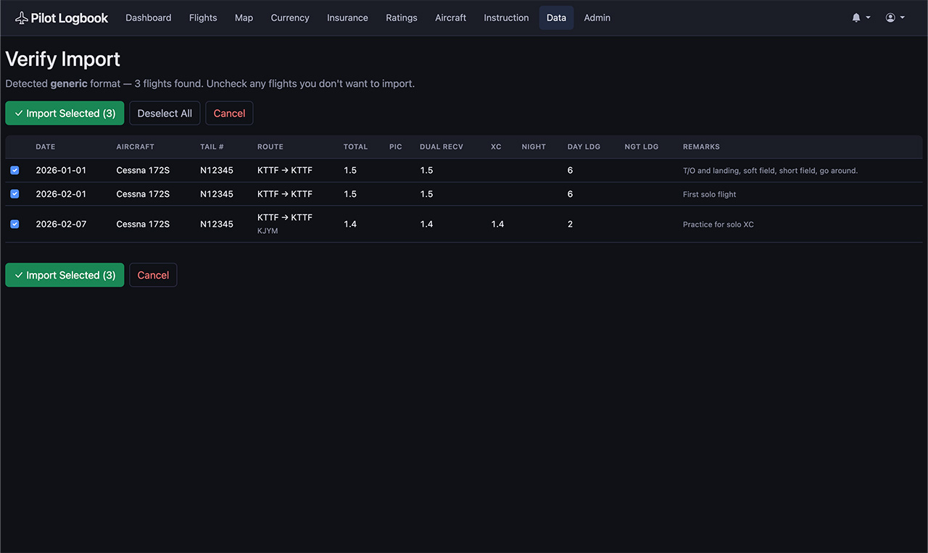Image resolution: width=928 pixels, height=553 pixels.
Task: Uncheck the 2026-02-01 flight checkbox
Action: pyautogui.click(x=14, y=194)
